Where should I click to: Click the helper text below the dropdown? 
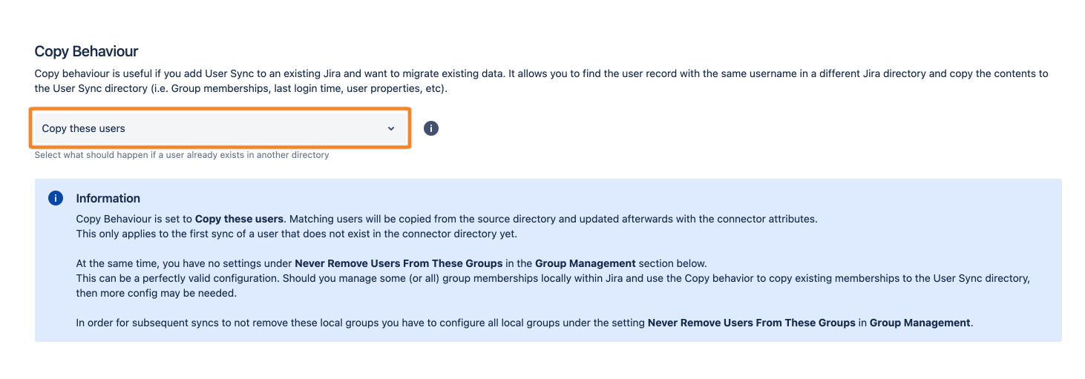point(182,155)
